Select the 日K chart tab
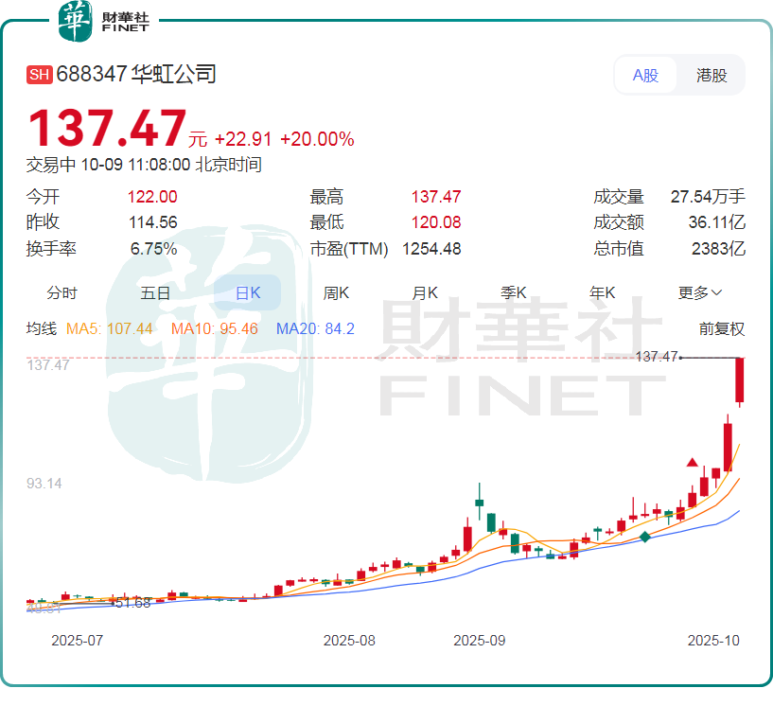773x706 pixels. pyautogui.click(x=247, y=293)
